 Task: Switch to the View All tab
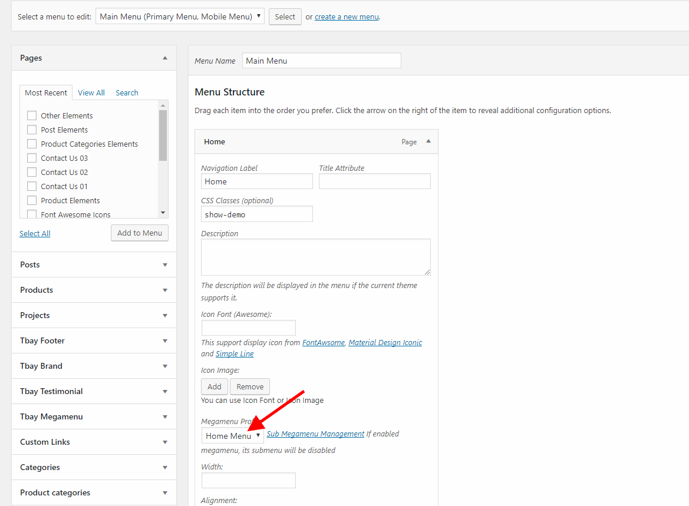click(91, 92)
